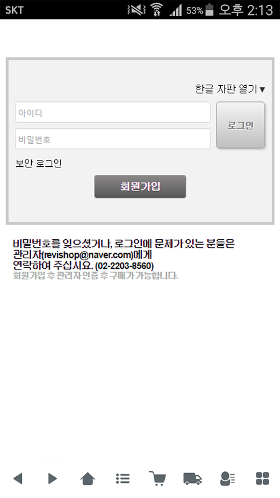Expand 한글 자판 열기 keyboard dropdown
The width and height of the screenshot is (280, 498).
230,89
